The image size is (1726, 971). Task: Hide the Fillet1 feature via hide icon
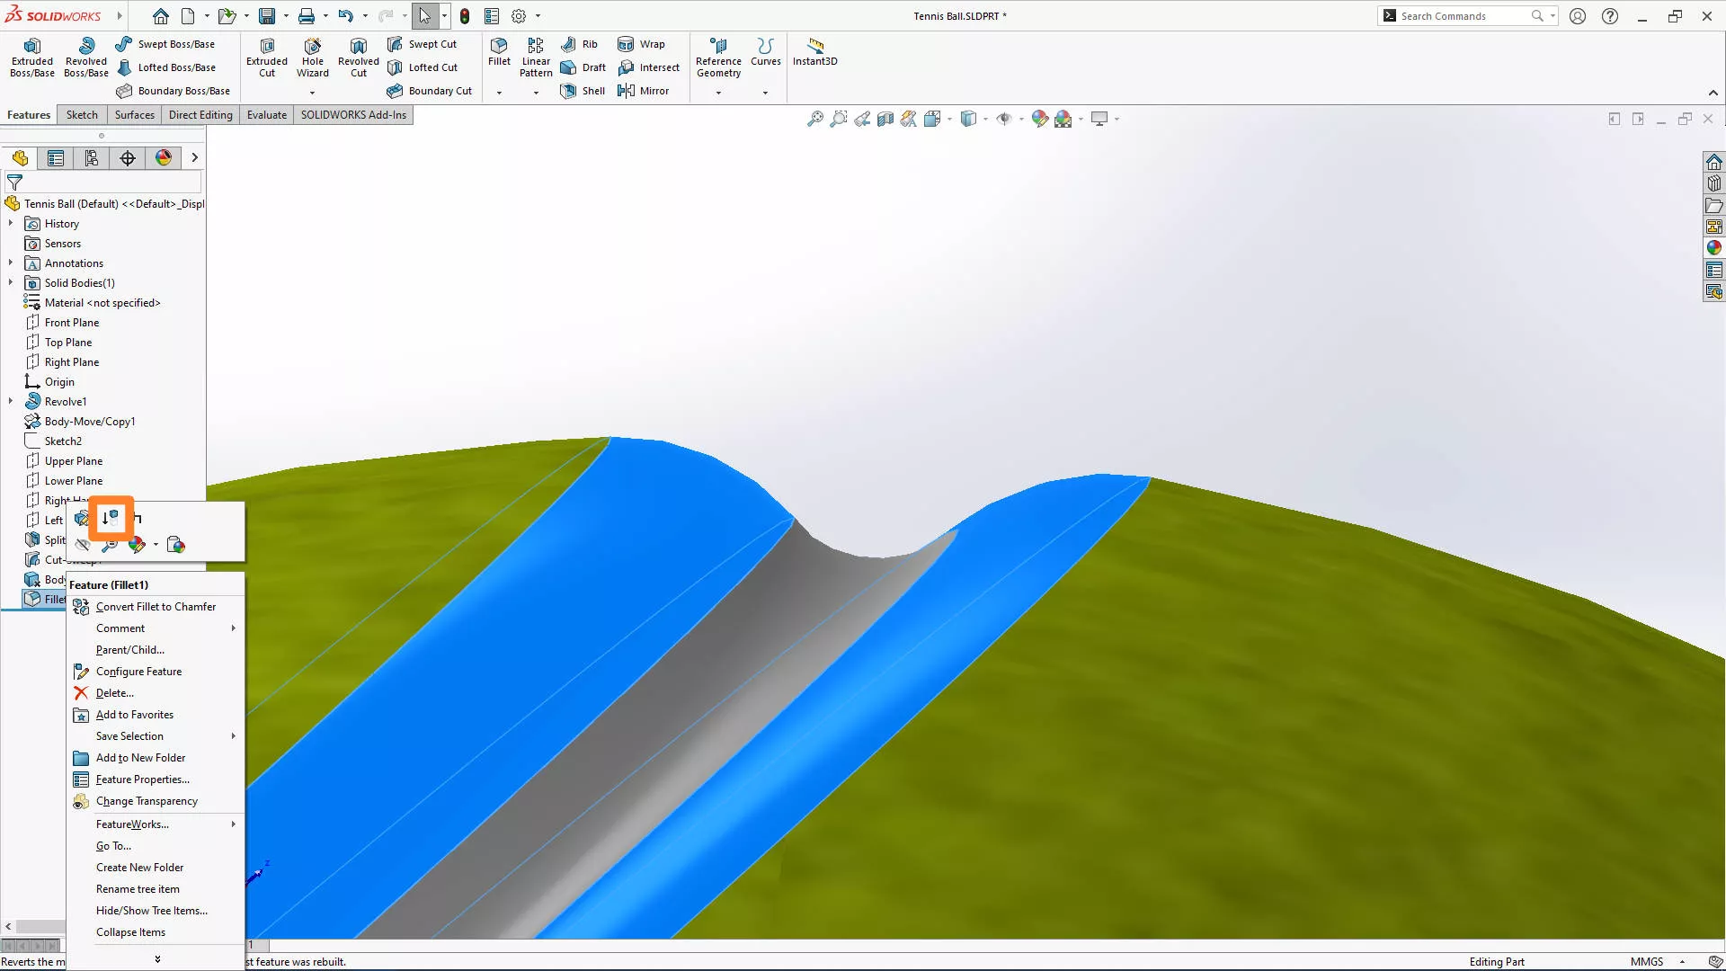pos(83,544)
